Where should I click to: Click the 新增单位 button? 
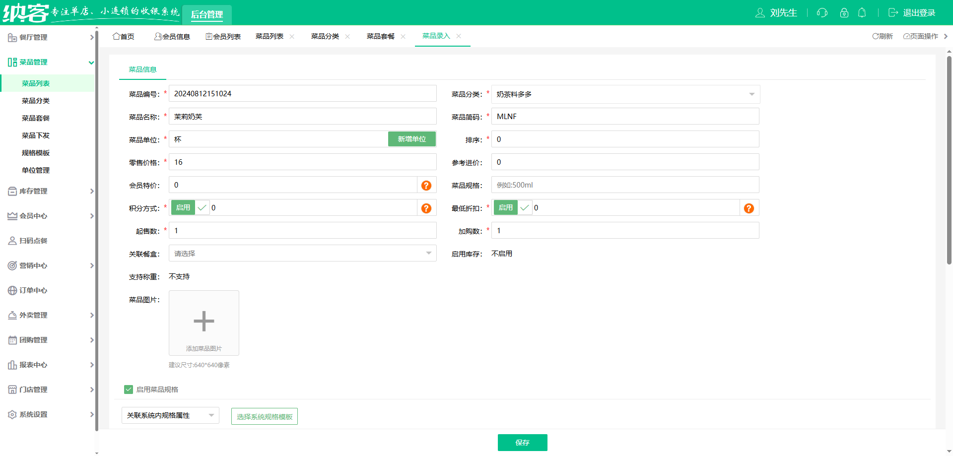point(411,139)
